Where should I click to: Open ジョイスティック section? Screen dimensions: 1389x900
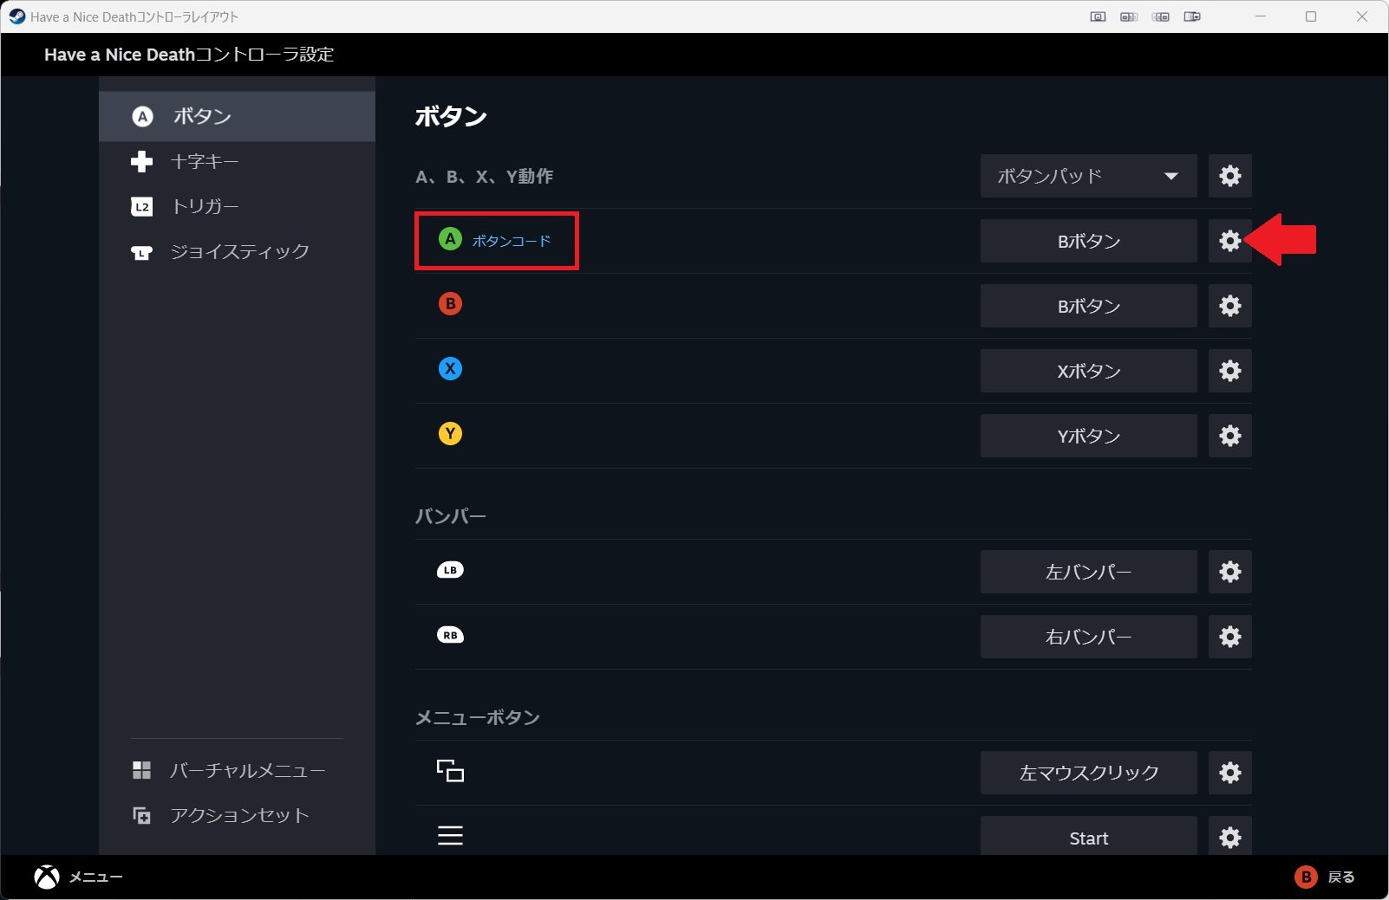click(x=237, y=251)
